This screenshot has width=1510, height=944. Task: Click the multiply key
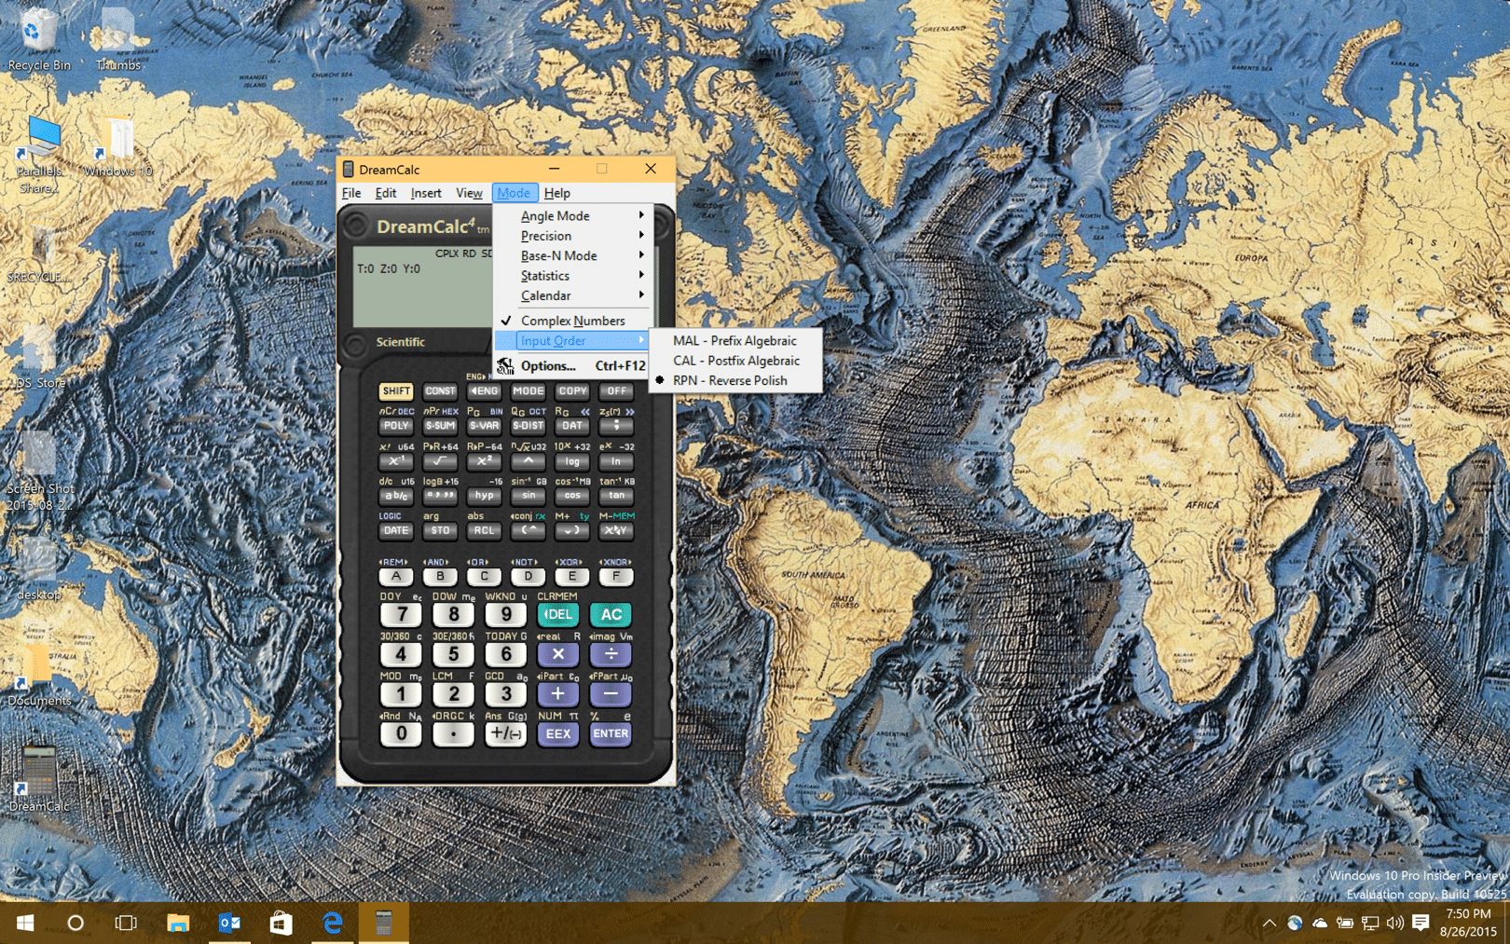tap(557, 654)
